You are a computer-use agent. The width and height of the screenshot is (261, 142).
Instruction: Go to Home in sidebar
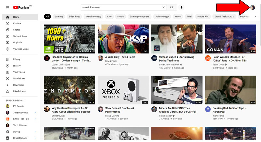pyautogui.click(x=20, y=17)
